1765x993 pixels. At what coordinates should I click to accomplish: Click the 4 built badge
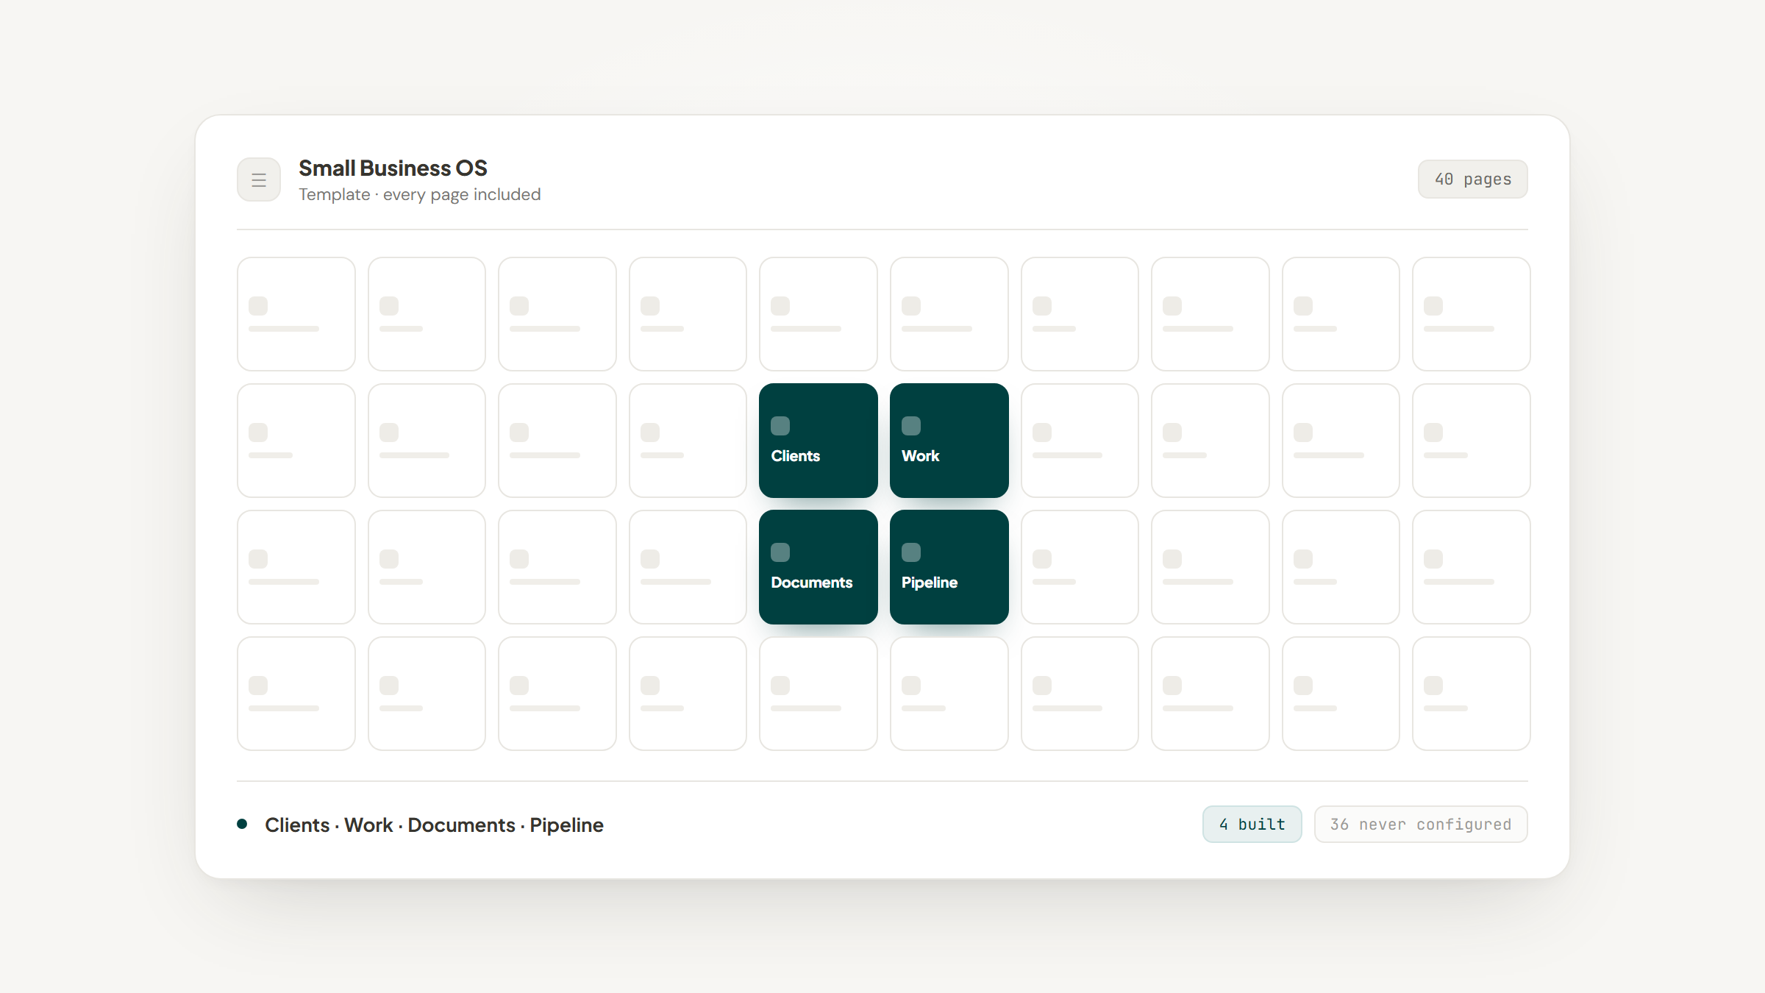click(1252, 825)
